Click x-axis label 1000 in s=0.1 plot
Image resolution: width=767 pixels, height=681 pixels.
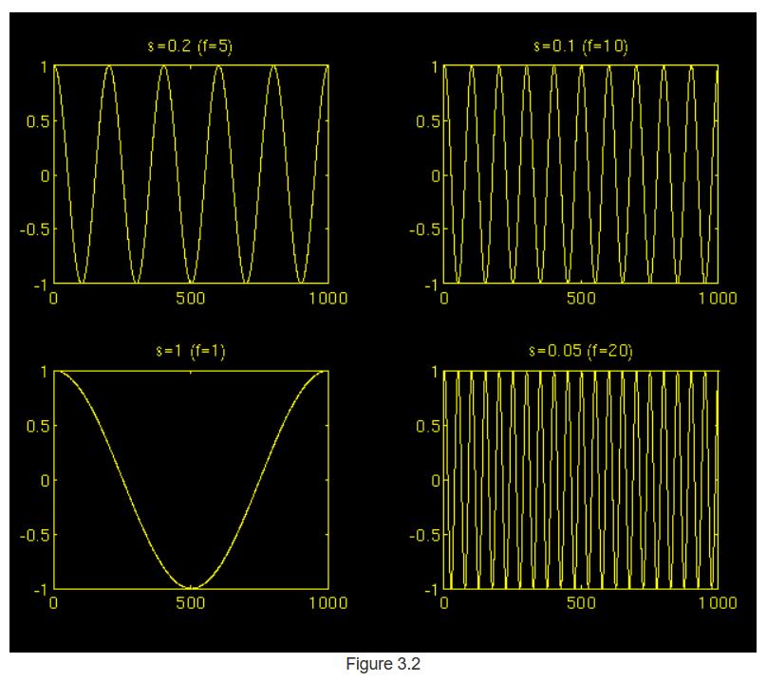click(718, 298)
